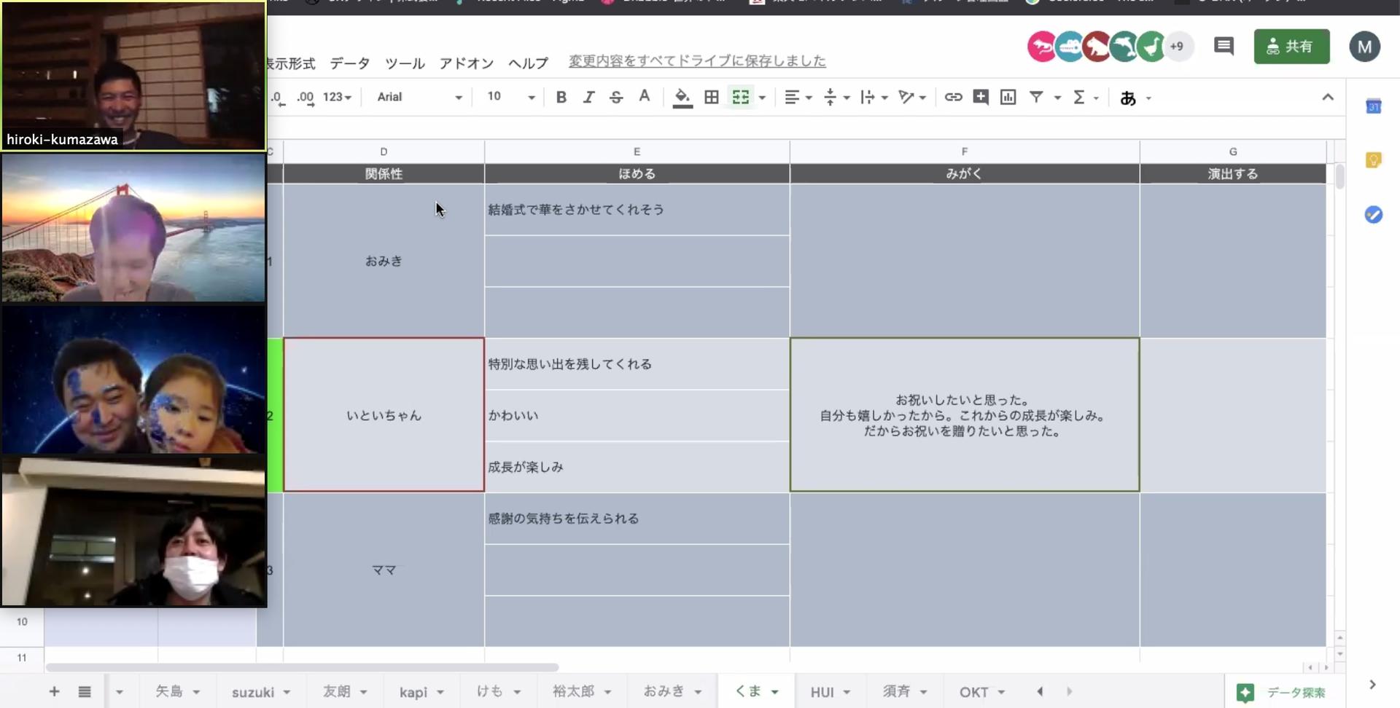Click the データ探索 explore button
Screen dimensions: 1400x708
pyautogui.click(x=1281, y=692)
